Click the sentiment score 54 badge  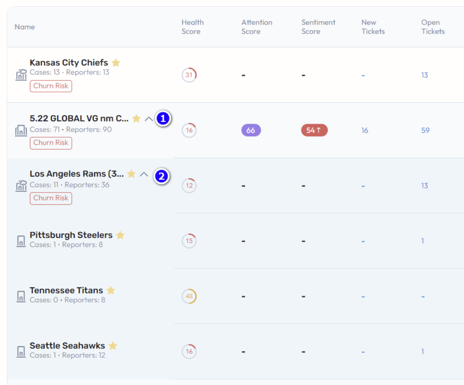point(314,130)
